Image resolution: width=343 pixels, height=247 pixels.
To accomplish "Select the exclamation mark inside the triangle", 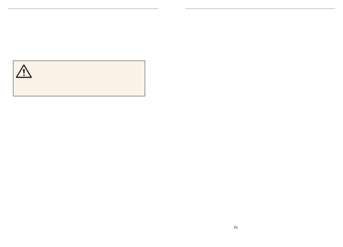I will 24,72.
